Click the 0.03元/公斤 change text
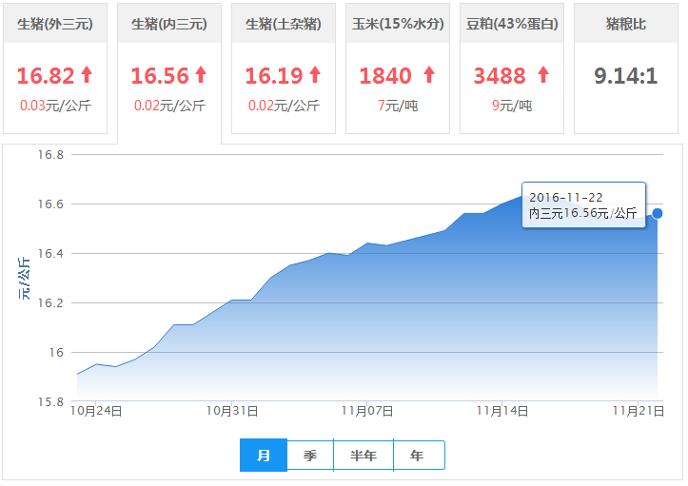This screenshot has height=486, width=688. pyautogui.click(x=55, y=106)
